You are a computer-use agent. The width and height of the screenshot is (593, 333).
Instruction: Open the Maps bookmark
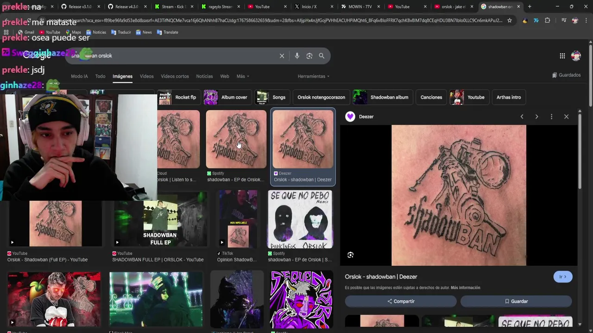[x=73, y=32]
